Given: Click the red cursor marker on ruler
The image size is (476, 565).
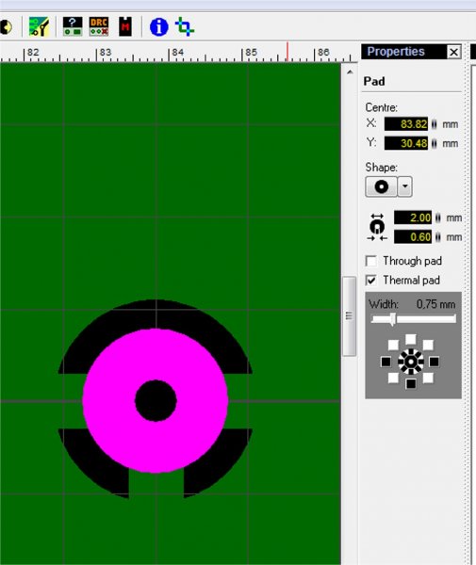Looking at the screenshot, I should pos(287,52).
